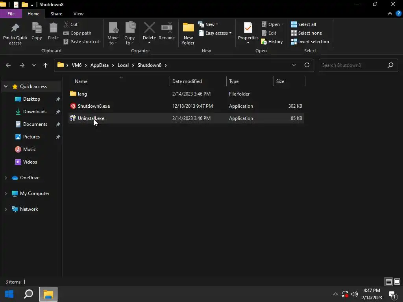The height and width of the screenshot is (302, 403).
Task: Open Downloads in Quick access
Action: click(35, 112)
